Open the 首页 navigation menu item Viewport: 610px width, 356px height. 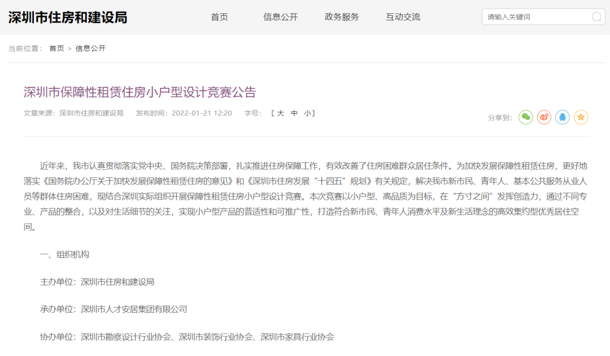219,17
